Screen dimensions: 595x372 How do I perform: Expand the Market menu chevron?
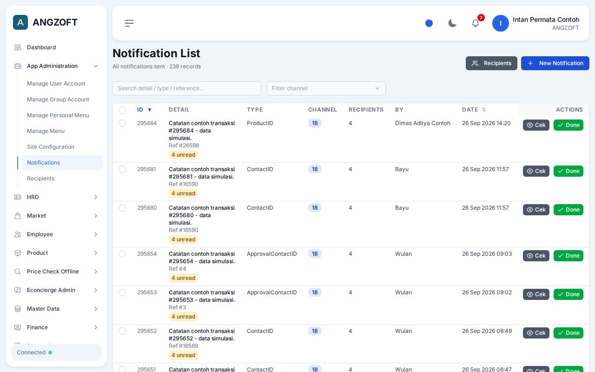96,216
